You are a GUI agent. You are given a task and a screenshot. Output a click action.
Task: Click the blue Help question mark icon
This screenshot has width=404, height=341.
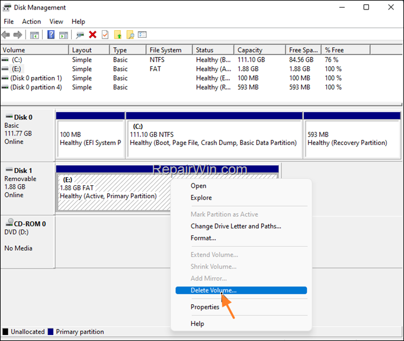(x=51, y=34)
